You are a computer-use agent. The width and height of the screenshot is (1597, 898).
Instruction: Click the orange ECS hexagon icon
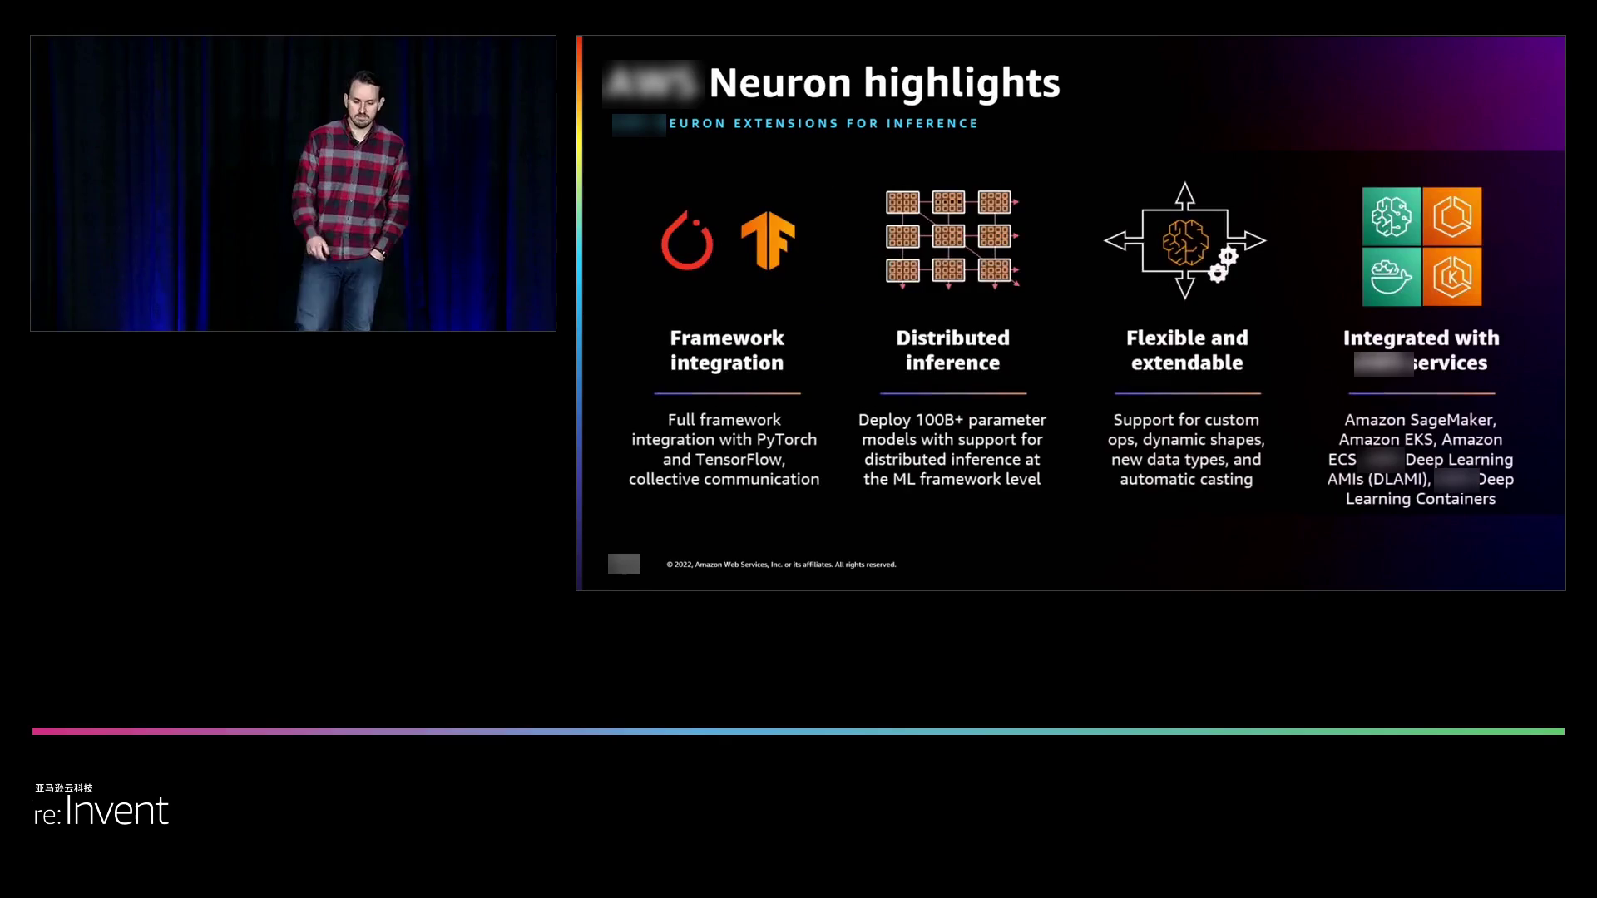(x=1451, y=216)
